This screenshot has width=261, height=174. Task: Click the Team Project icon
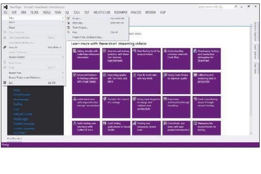click(x=68, y=28)
